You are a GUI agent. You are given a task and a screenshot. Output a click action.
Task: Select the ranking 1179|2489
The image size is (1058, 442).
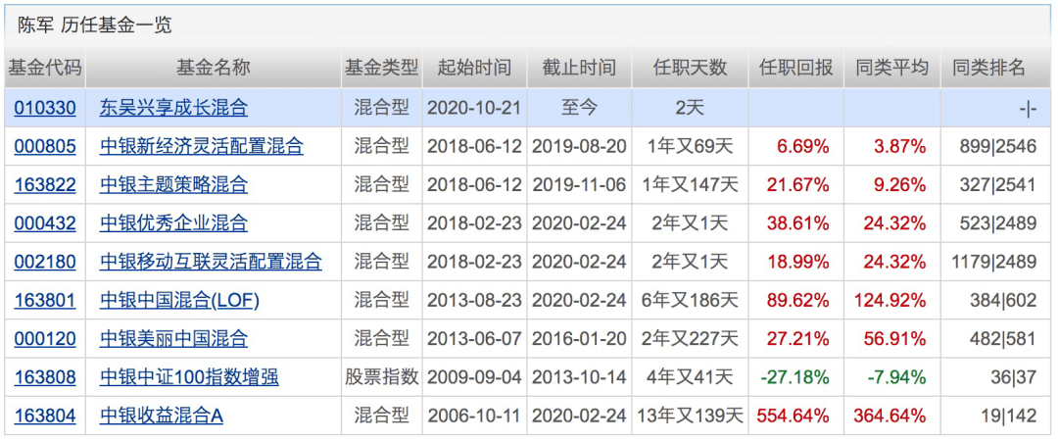click(x=993, y=261)
